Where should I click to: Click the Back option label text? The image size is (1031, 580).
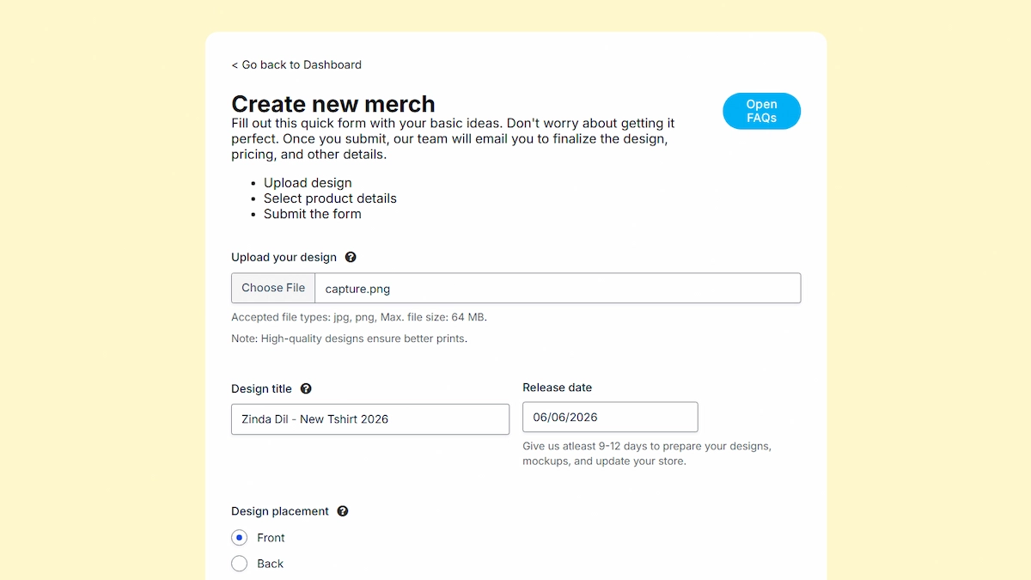click(270, 564)
